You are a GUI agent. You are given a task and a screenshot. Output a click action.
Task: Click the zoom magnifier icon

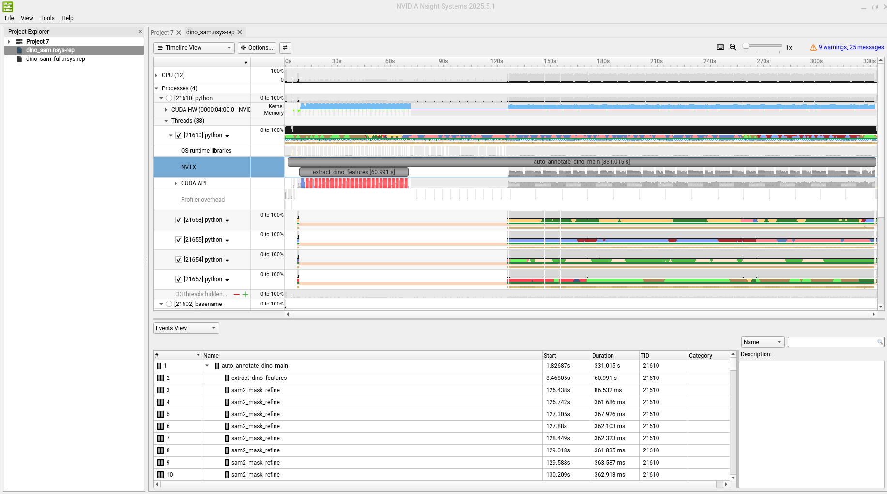pyautogui.click(x=733, y=47)
